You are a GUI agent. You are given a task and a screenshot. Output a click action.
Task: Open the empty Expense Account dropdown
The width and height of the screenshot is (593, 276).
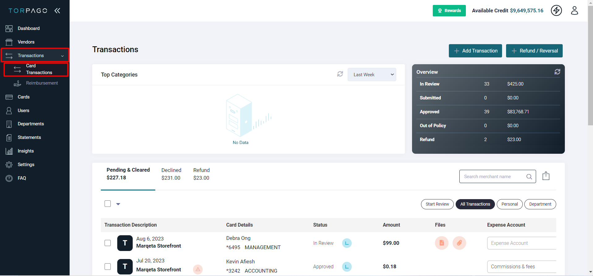tap(522, 243)
